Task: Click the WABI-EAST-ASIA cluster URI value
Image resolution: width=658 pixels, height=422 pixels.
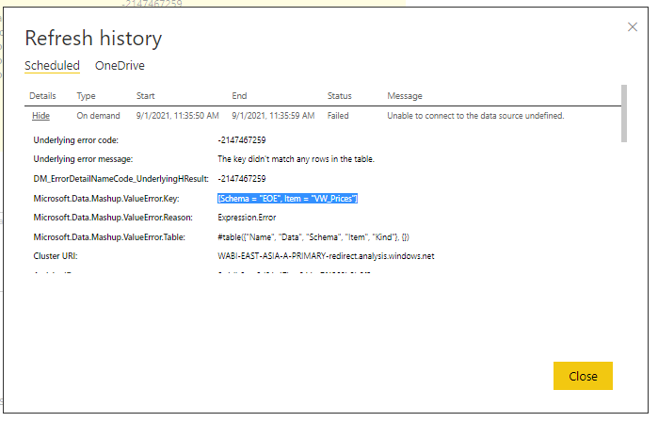Action: tap(326, 256)
